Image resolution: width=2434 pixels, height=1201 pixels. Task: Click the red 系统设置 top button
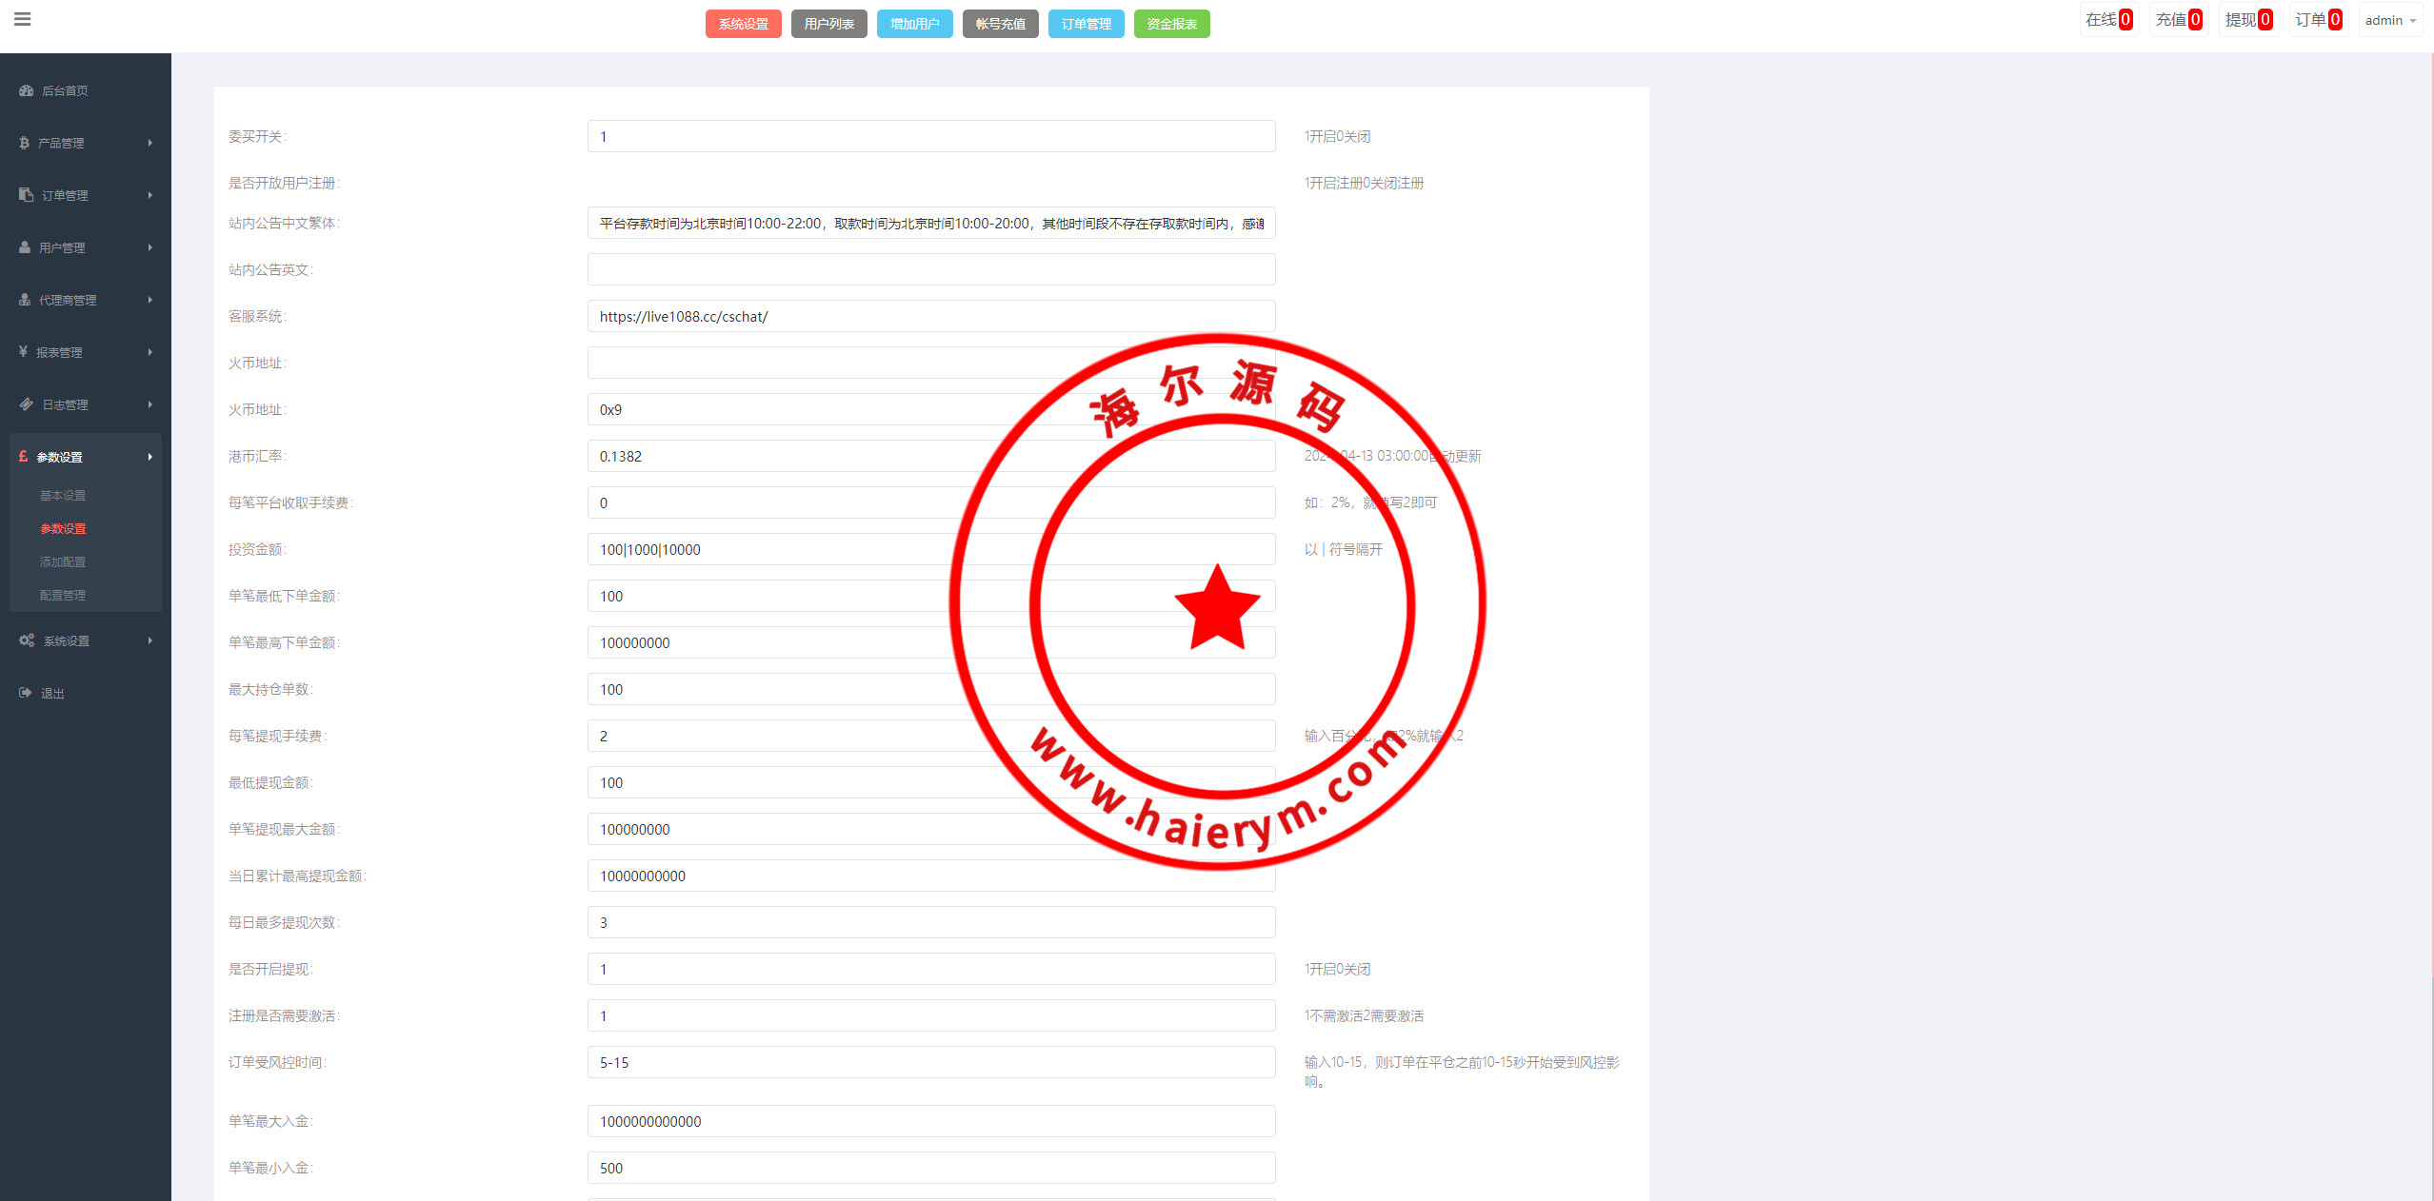pos(743,24)
